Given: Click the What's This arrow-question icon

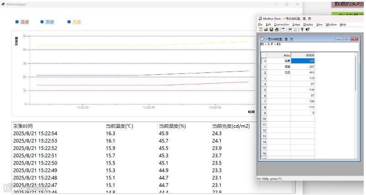Looking at the screenshot, I should pyautogui.click(x=307, y=30).
